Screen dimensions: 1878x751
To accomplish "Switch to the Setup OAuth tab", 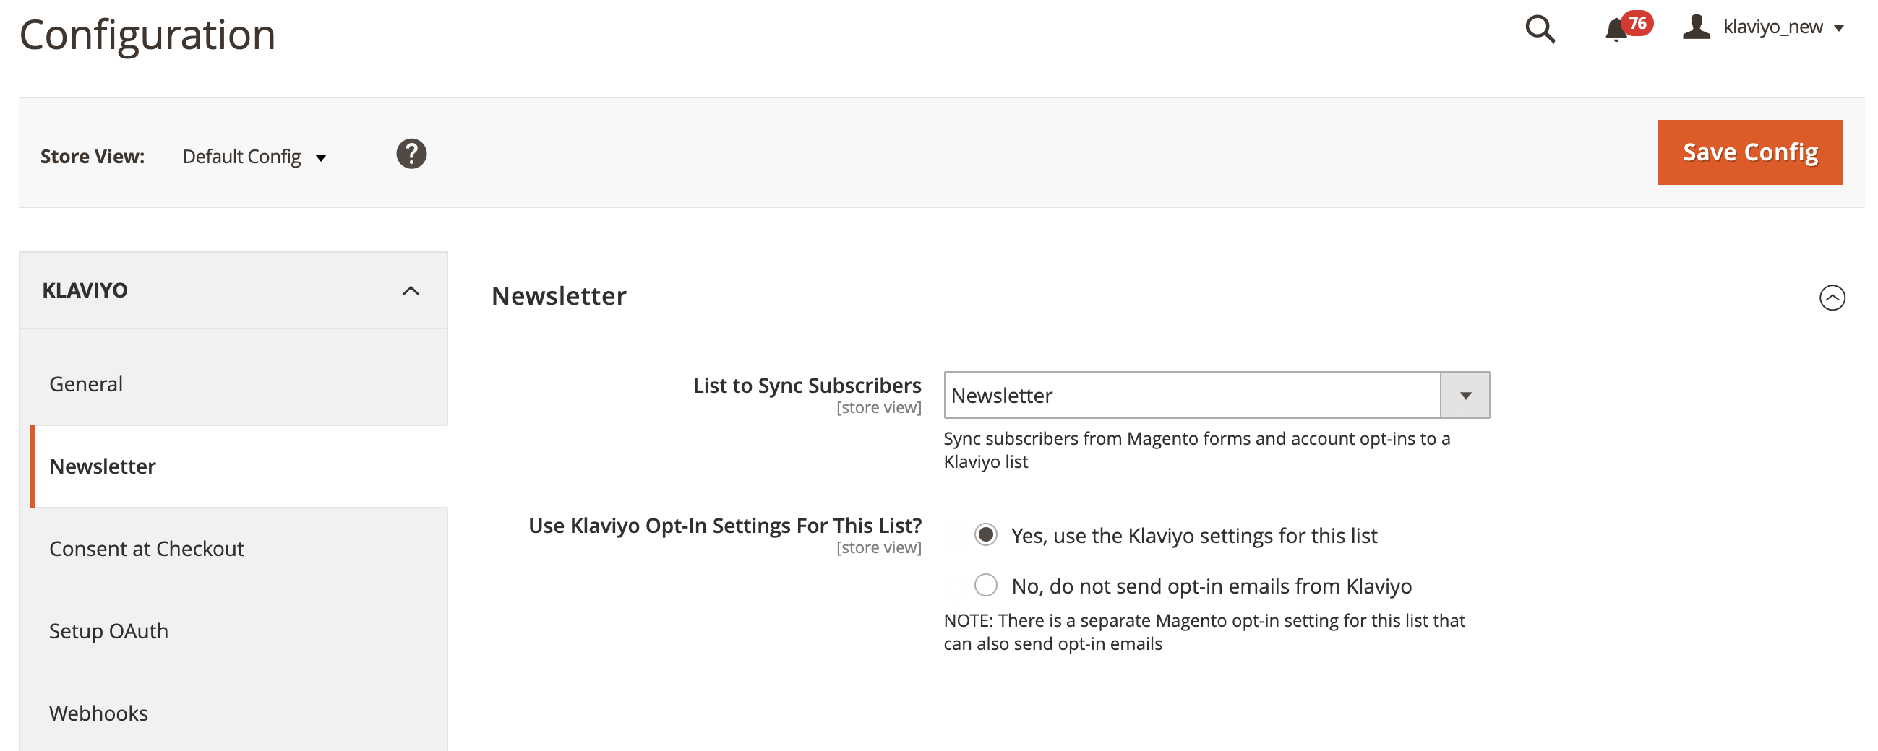I will [x=108, y=631].
